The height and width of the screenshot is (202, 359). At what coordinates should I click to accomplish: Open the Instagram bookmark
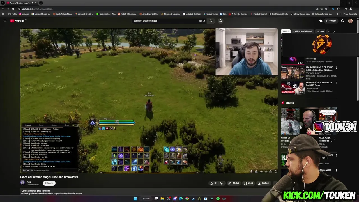click(24, 14)
